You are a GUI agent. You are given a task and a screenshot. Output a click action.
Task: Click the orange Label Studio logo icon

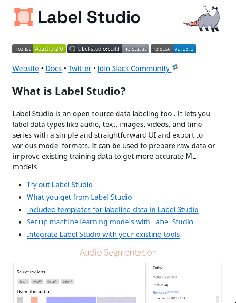tap(24, 17)
